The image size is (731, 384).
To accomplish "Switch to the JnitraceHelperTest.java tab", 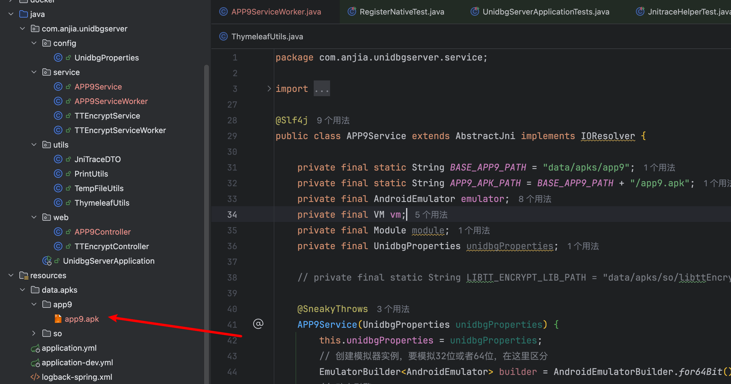I will coord(689,12).
